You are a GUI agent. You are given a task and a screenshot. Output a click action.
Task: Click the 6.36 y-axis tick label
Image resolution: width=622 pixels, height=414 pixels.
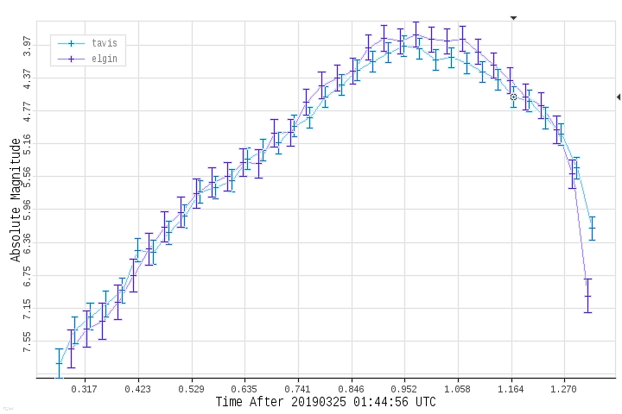coord(27,243)
